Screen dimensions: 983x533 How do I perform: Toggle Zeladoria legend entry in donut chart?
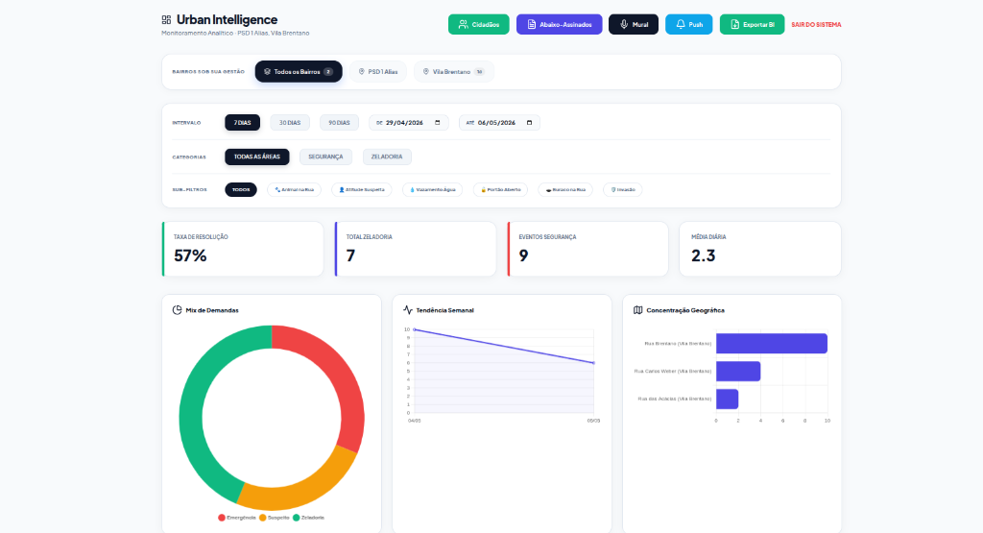click(308, 518)
